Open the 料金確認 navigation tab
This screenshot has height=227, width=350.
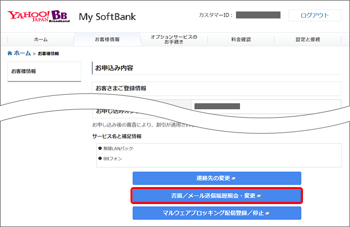241,39
